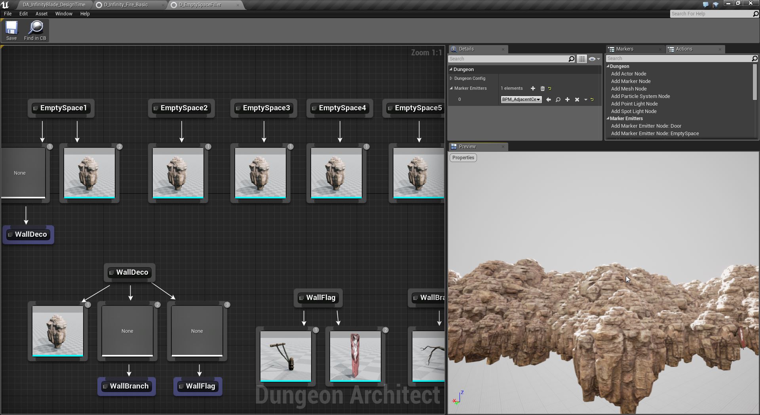
Task: Click the EmptySpace3 node pin square
Action: point(238,108)
